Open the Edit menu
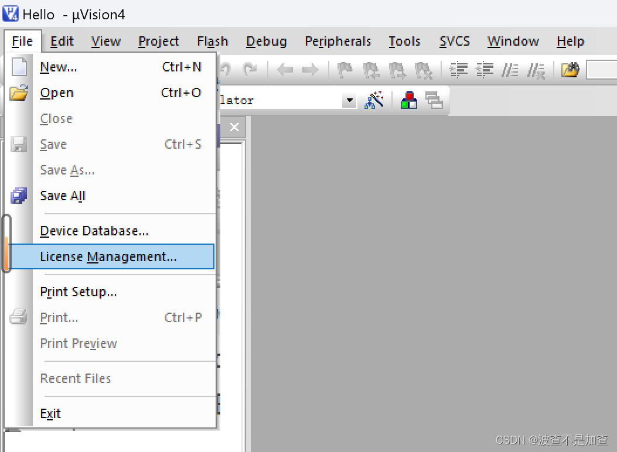 pos(62,41)
